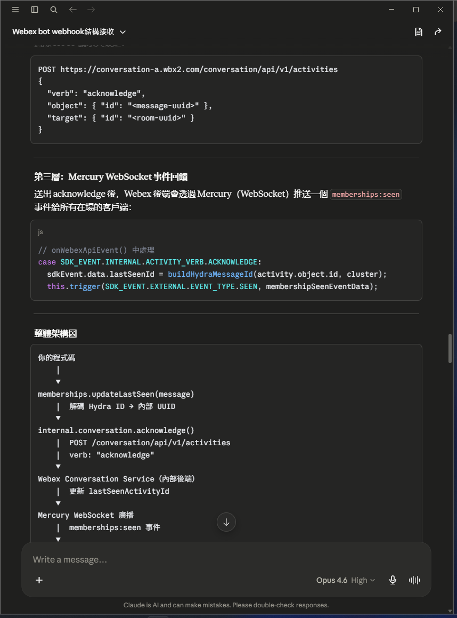This screenshot has width=457, height=618.
Task: Click the internal.conversation.acknowledge() diagram line
Action: point(116,430)
